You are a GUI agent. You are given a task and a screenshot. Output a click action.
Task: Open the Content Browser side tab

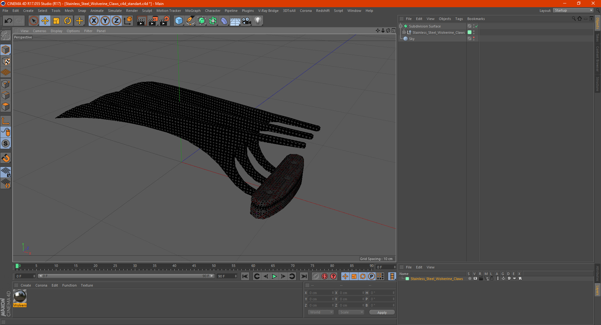pos(597,59)
